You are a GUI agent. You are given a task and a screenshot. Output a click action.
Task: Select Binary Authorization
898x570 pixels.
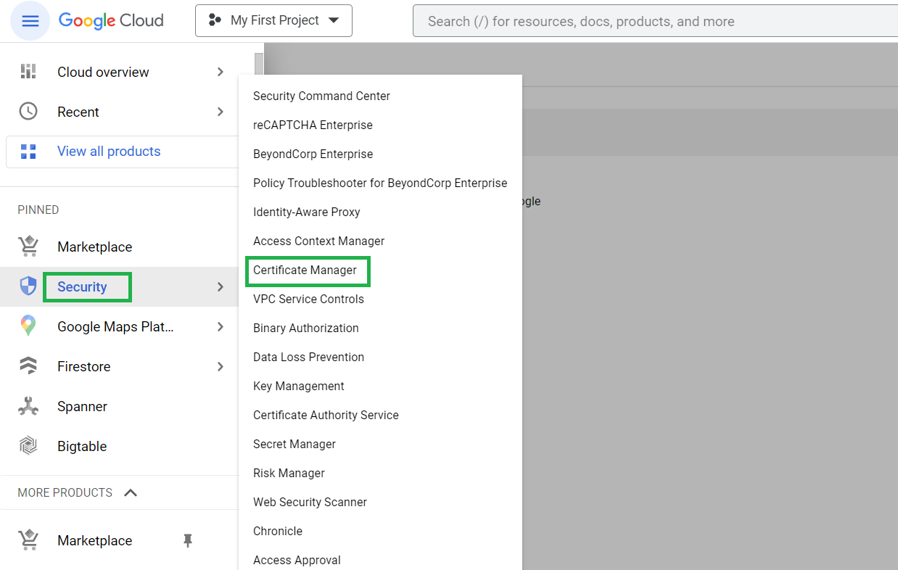coord(306,328)
